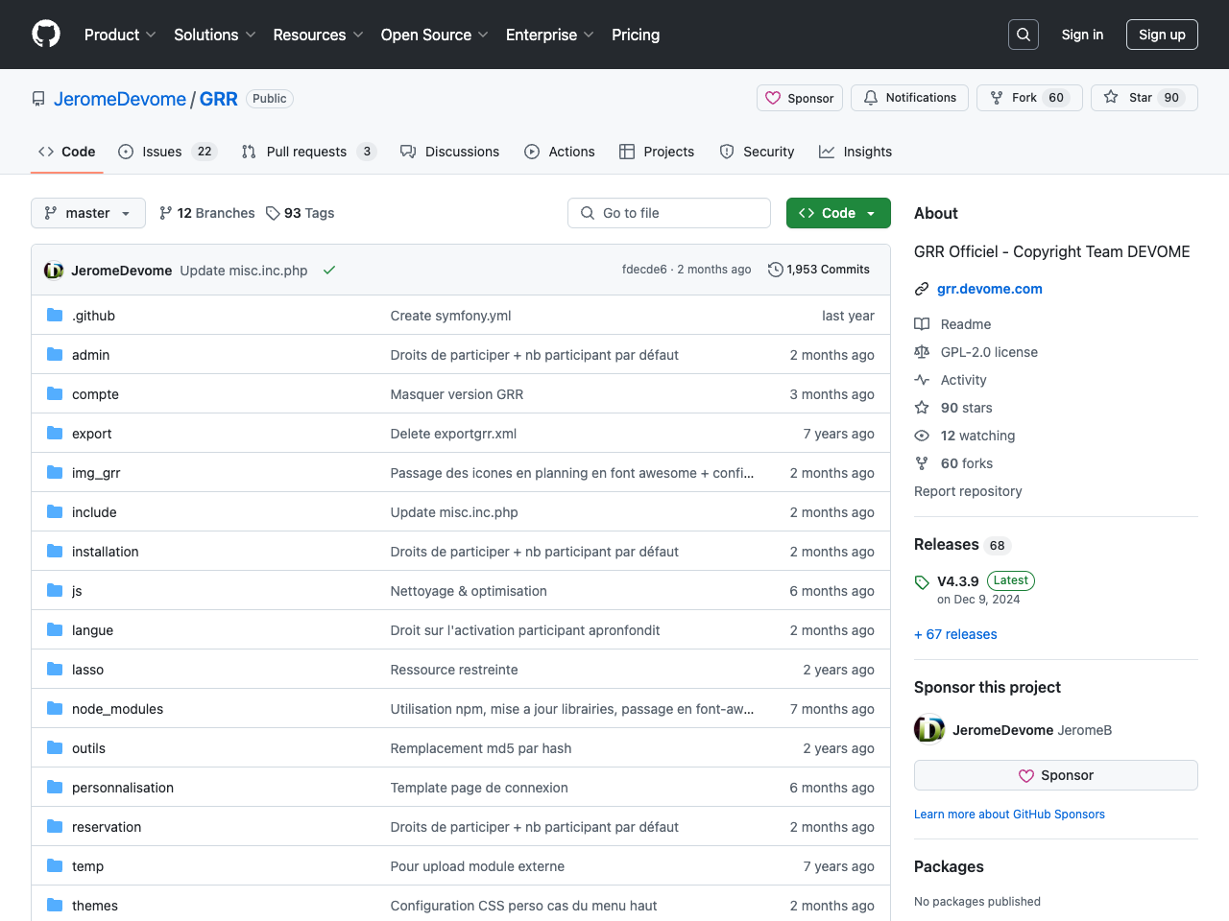Click the .github folder icon
This screenshot has height=921, width=1229.
coord(55,315)
